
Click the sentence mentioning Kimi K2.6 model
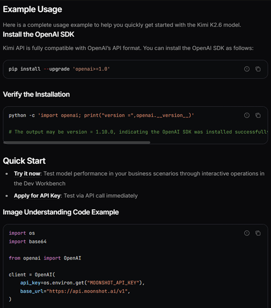click(122, 25)
